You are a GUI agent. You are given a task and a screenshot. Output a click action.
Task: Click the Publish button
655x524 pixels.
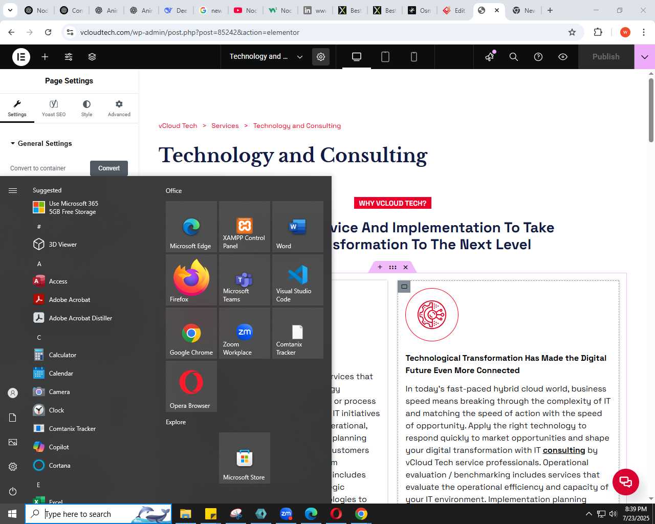pyautogui.click(x=606, y=57)
